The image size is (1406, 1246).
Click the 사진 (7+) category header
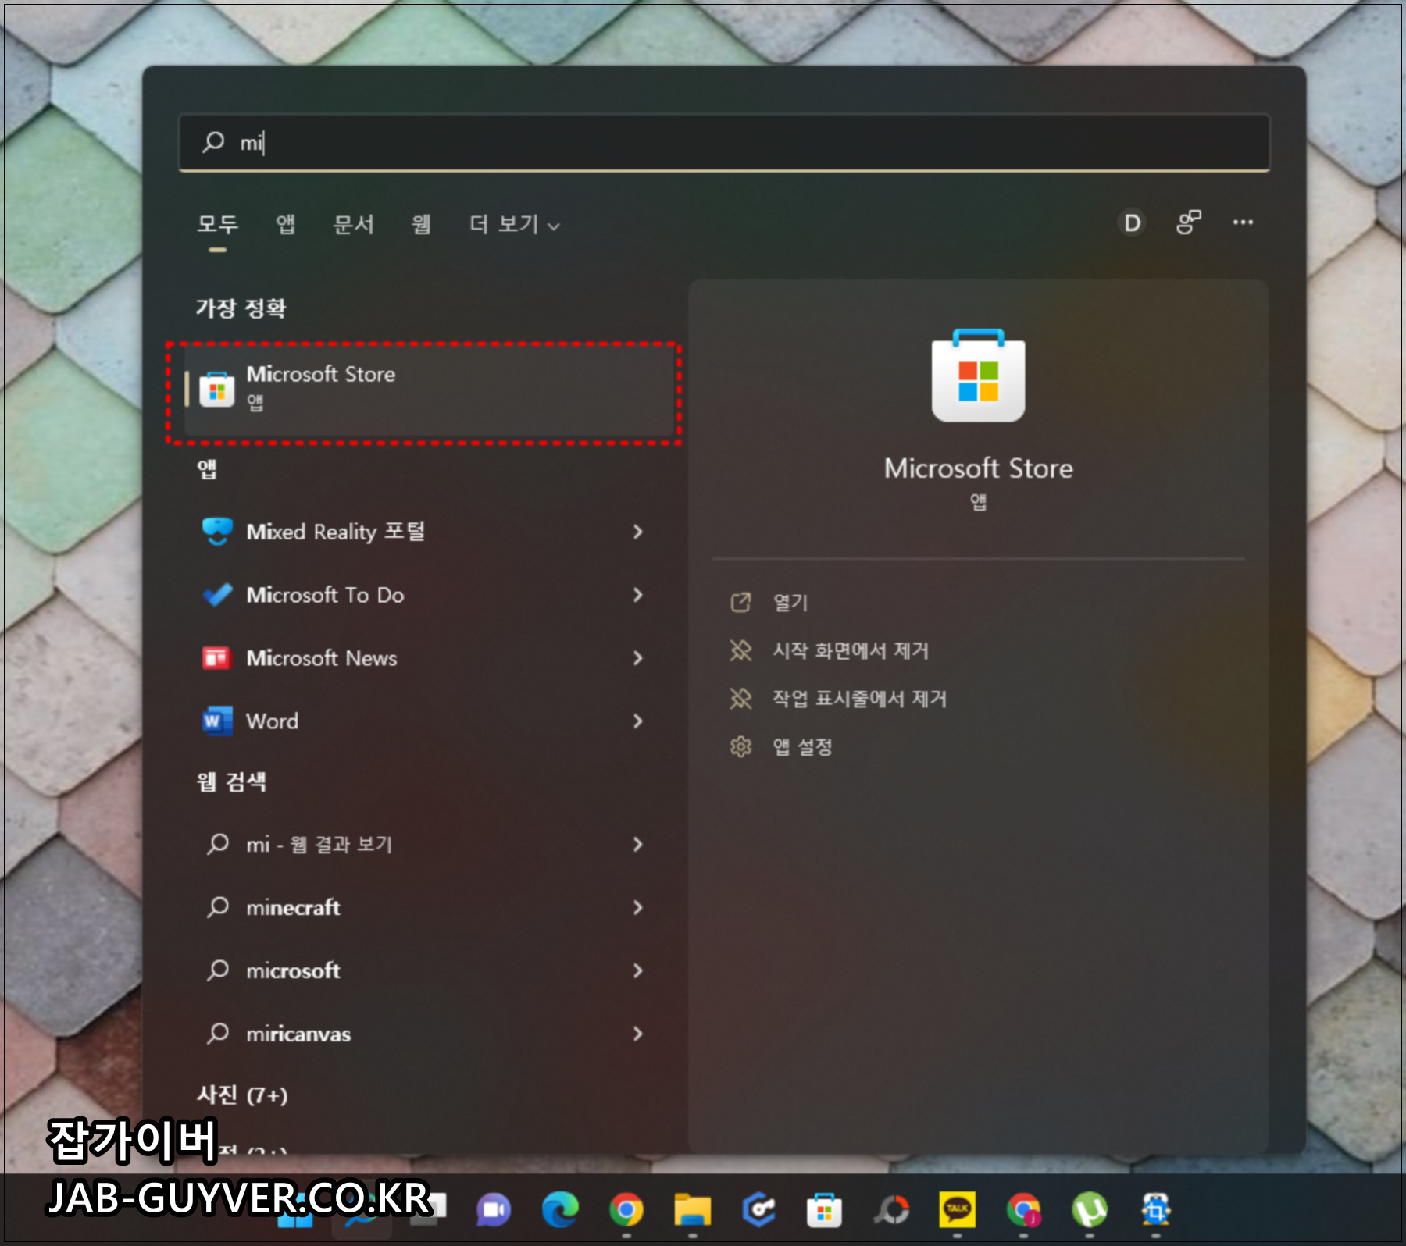[x=242, y=1095]
